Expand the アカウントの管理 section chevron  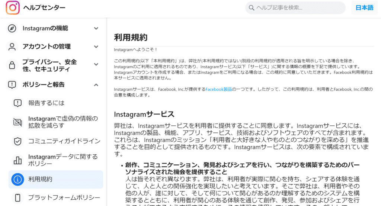coord(96,47)
